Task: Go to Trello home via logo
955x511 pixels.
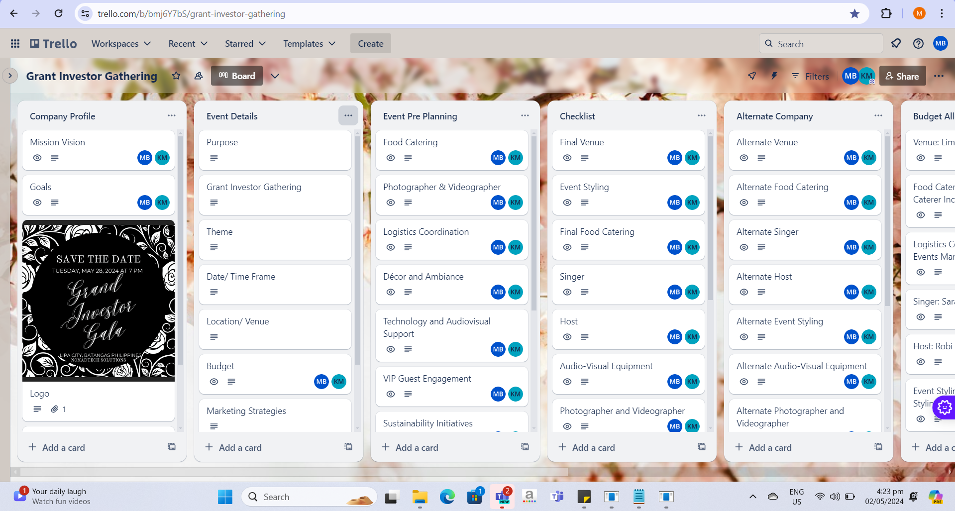Action: (x=53, y=44)
